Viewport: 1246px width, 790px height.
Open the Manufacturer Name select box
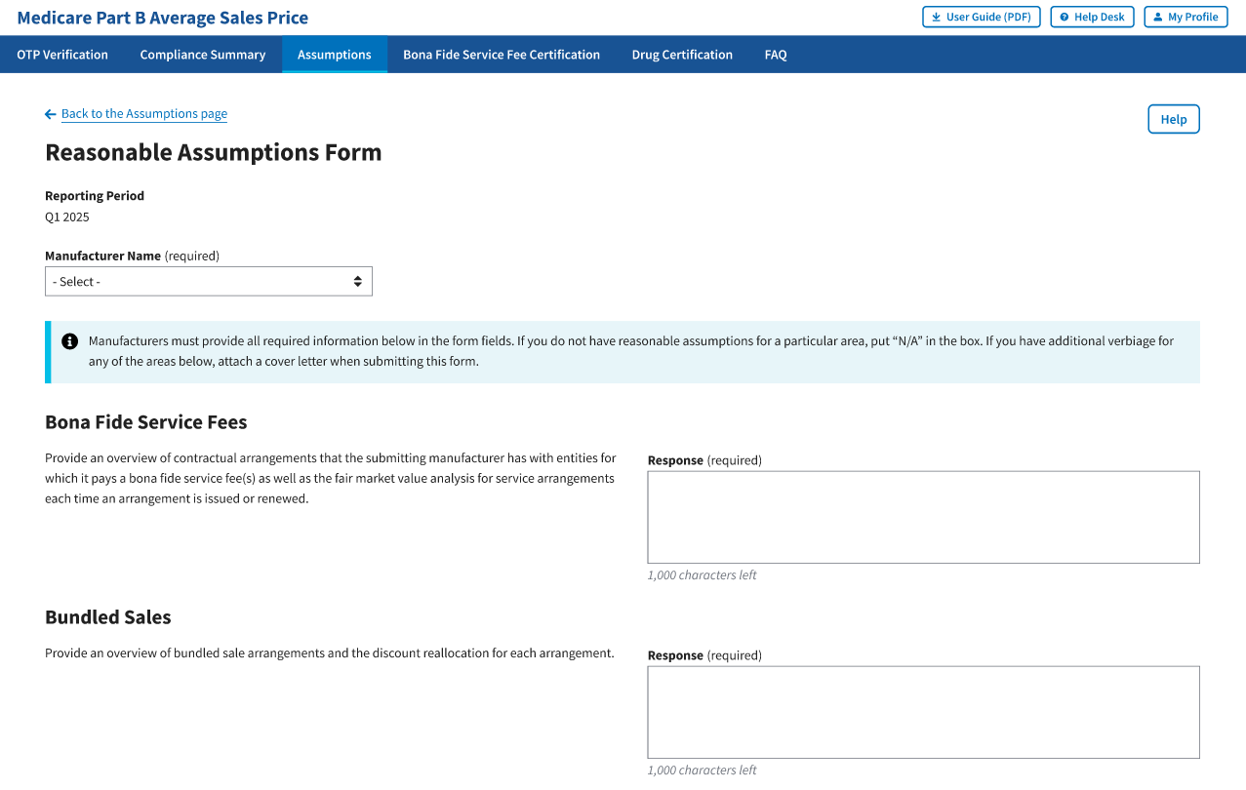[x=208, y=282]
